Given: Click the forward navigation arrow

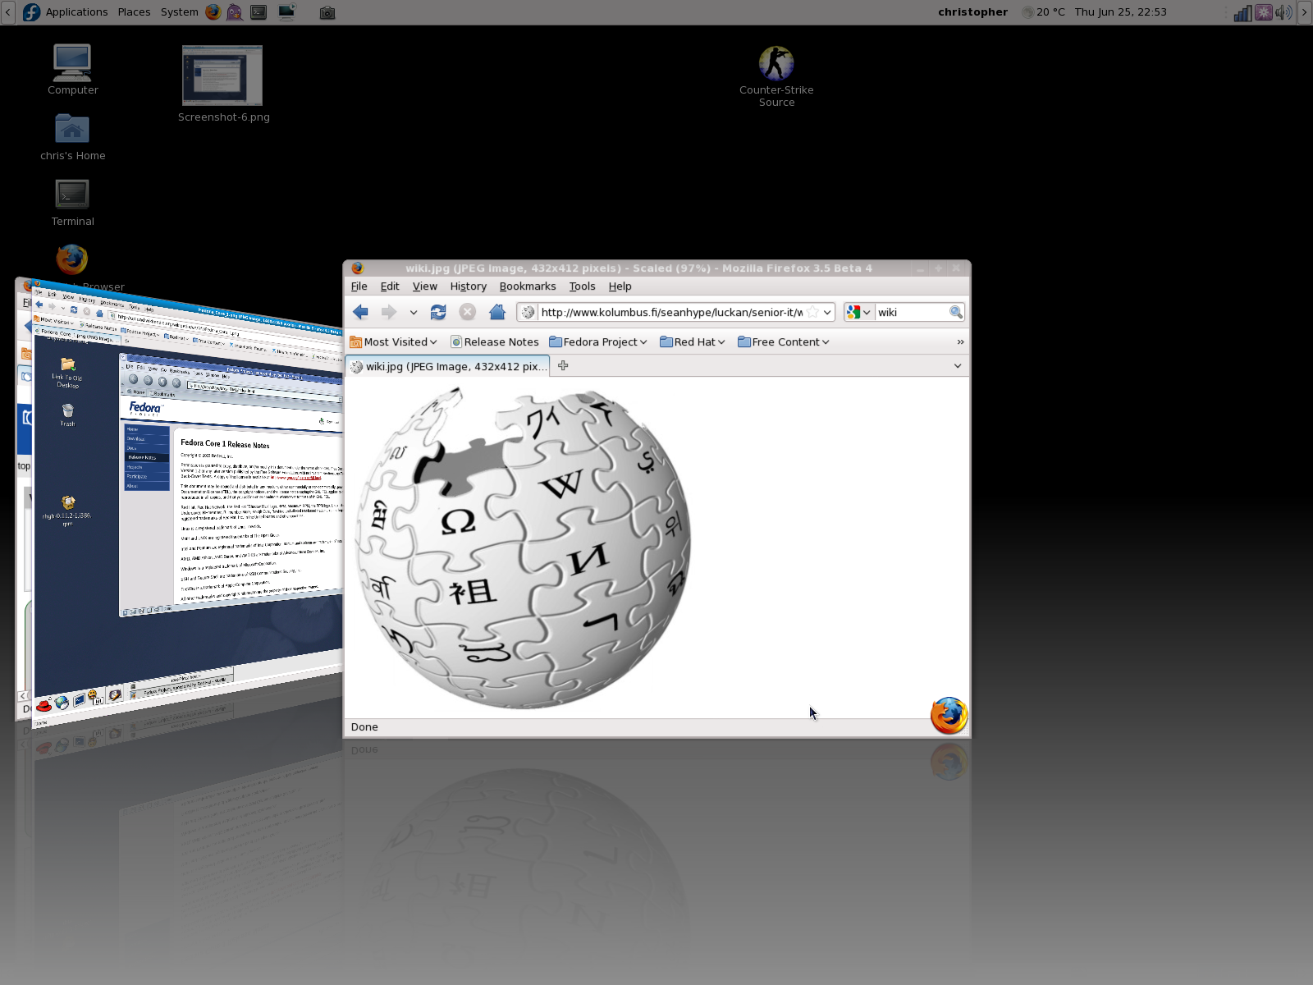Looking at the screenshot, I should click(x=389, y=312).
